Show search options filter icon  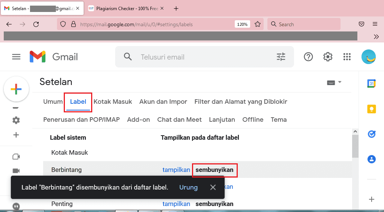[x=281, y=57]
